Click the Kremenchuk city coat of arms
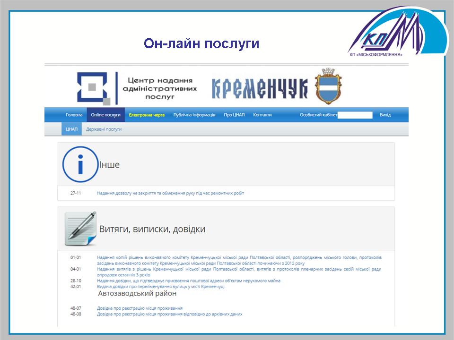Viewport: 454px width, 340px height. click(x=328, y=86)
